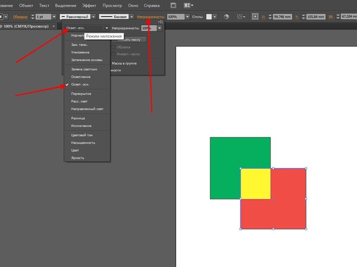
Task: Click the X coordinate input field
Action: tap(283, 17)
